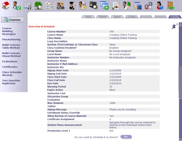Image resolution: width=182 pixels, height=141 pixels.
Task: Open the calendar schedule icon
Action: tap(138, 6)
